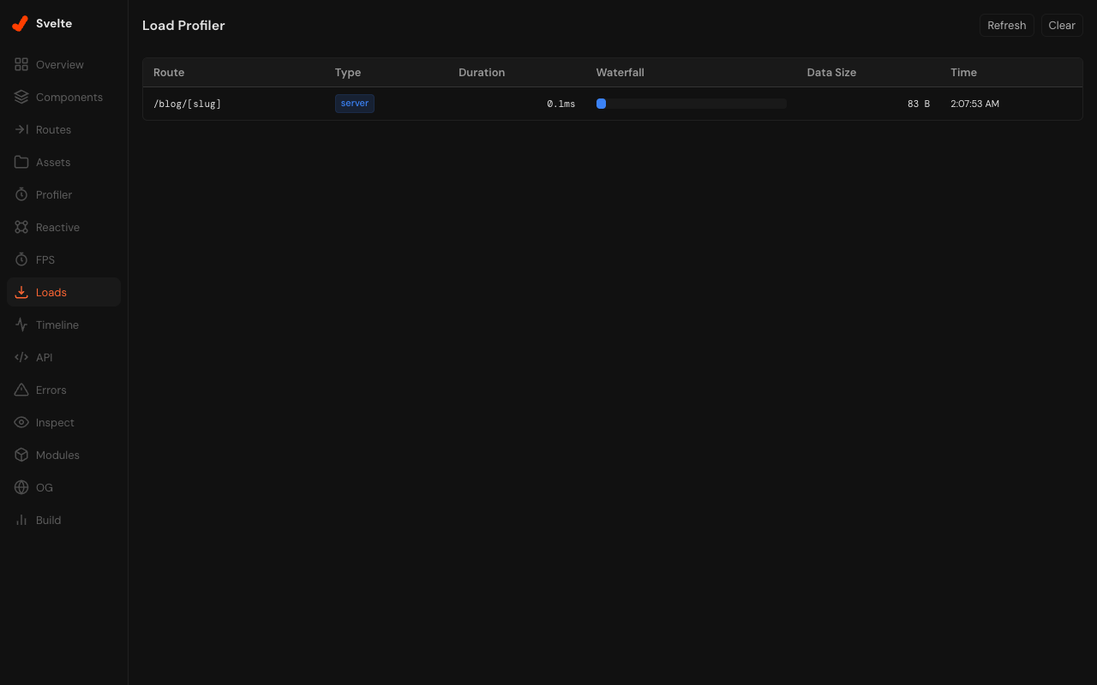Click the Profiler stopwatch icon
Image resolution: width=1097 pixels, height=685 pixels.
[21, 194]
